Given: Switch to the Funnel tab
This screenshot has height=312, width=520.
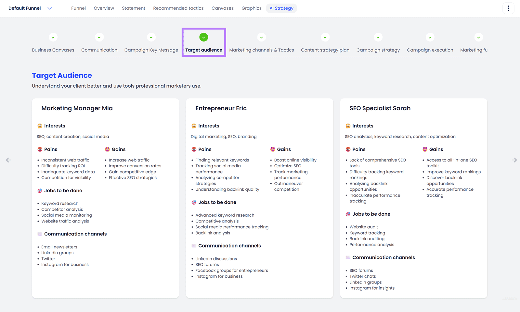Looking at the screenshot, I should (78, 8).
